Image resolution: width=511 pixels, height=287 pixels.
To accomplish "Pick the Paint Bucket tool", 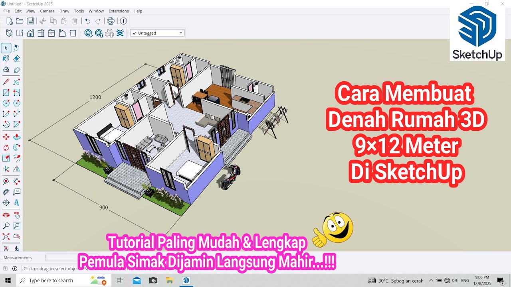I will [x=6, y=59].
